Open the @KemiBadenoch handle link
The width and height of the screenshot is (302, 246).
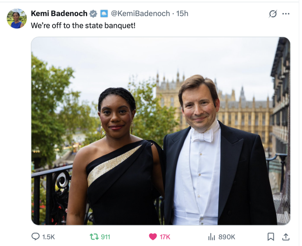point(140,14)
